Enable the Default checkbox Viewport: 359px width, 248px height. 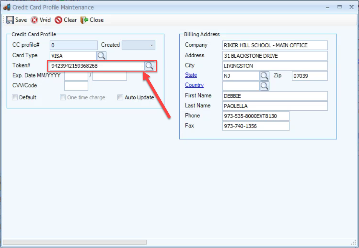pos(15,98)
